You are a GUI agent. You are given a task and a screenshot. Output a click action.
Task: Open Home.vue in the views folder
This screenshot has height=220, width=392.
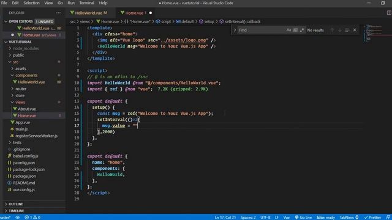tap(27, 116)
